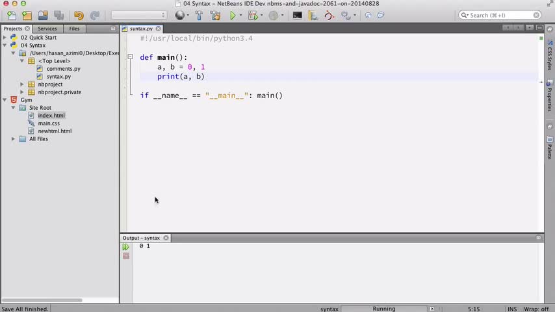Screen dimensions: 555x312
Task: Re-run output with green double-arrow icon
Action: [126, 247]
